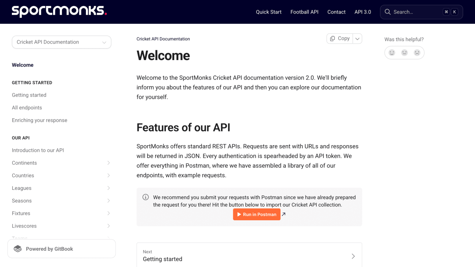Open API 3.0 in top nav

[363, 12]
